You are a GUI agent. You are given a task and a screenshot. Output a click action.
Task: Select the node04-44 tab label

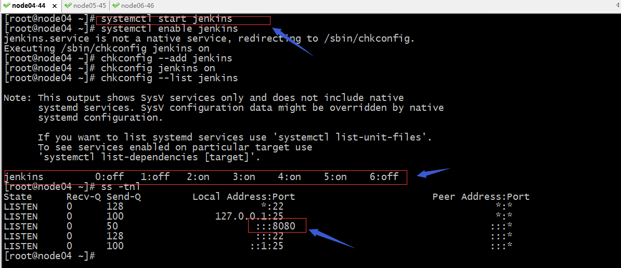coord(28,5)
